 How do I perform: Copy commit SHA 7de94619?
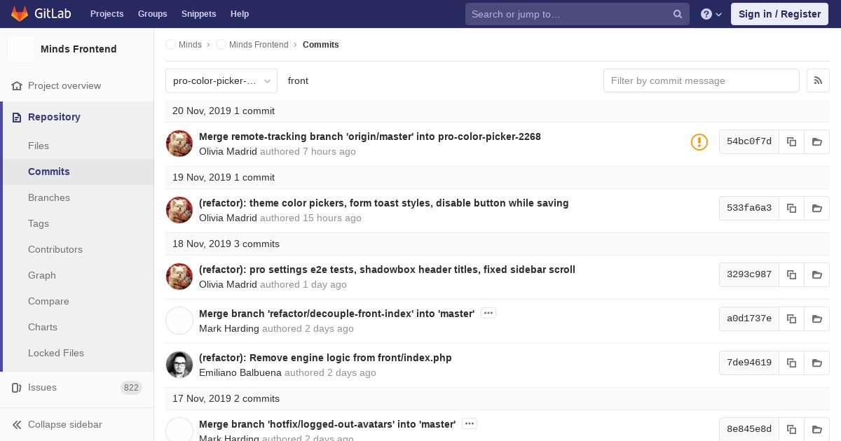pos(791,363)
